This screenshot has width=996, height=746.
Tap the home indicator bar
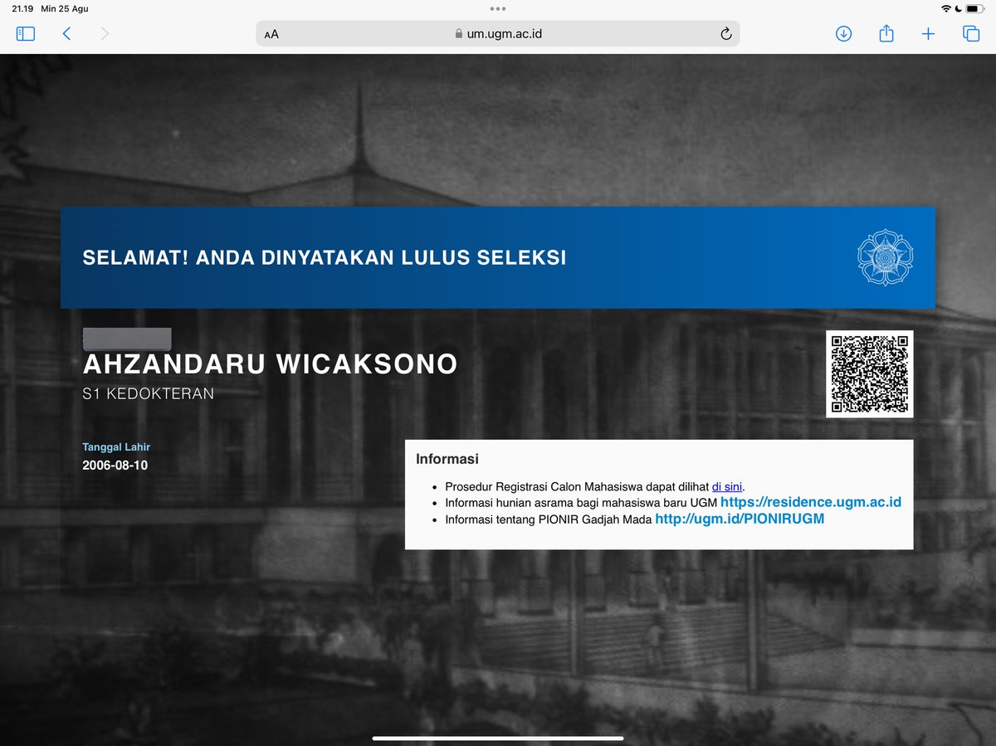(498, 738)
